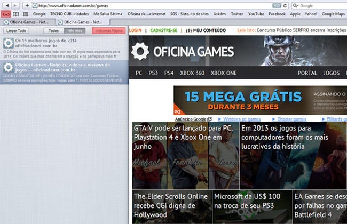Open Microsoft da US$ 100 article
The image size is (347, 224).
click(x=253, y=207)
